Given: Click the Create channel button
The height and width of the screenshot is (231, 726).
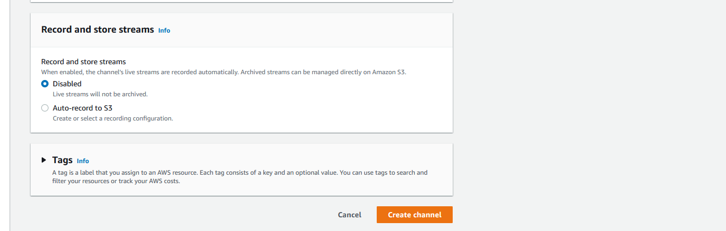Looking at the screenshot, I should point(415,215).
